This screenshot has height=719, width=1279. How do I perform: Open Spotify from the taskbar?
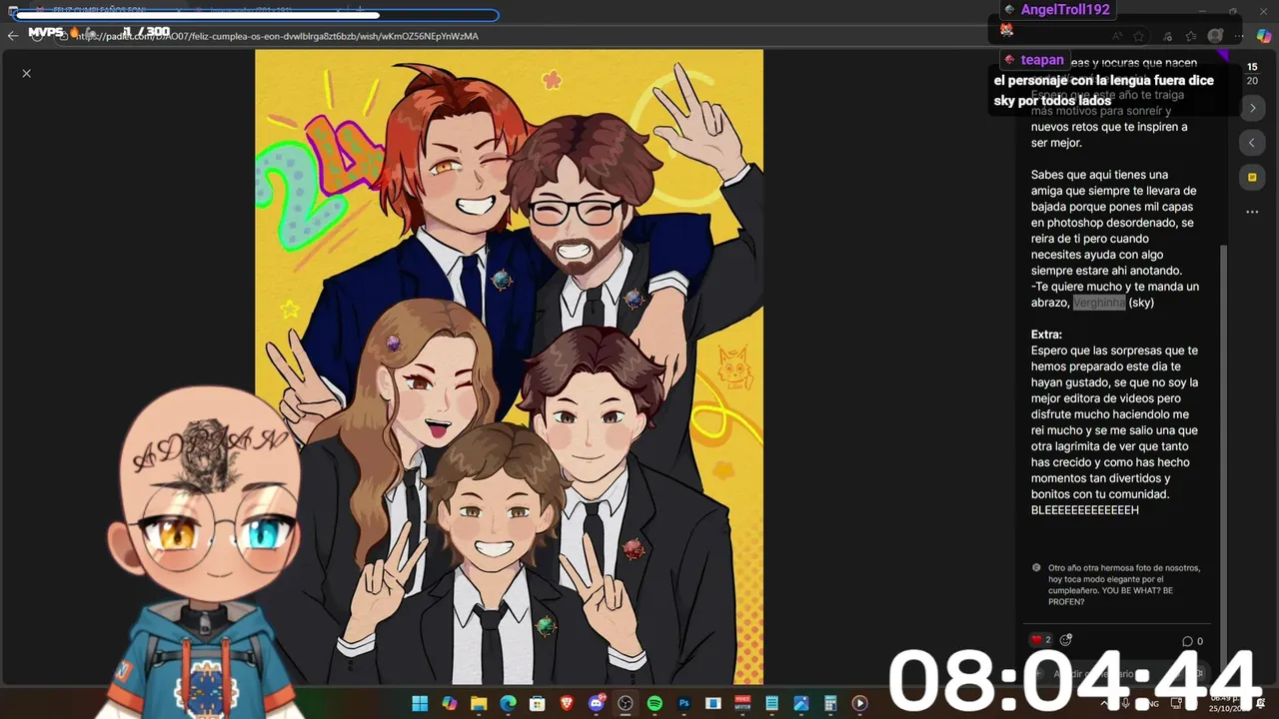pyautogui.click(x=654, y=703)
